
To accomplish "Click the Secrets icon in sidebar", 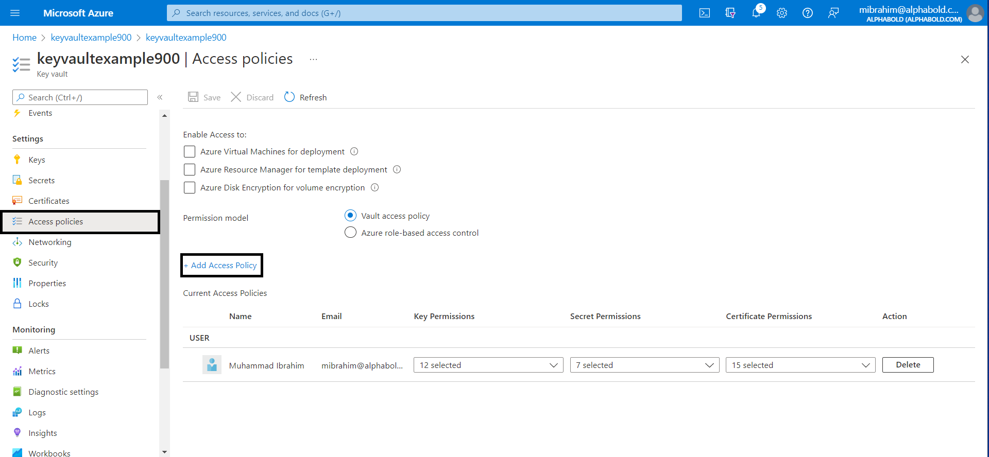I will (17, 180).
